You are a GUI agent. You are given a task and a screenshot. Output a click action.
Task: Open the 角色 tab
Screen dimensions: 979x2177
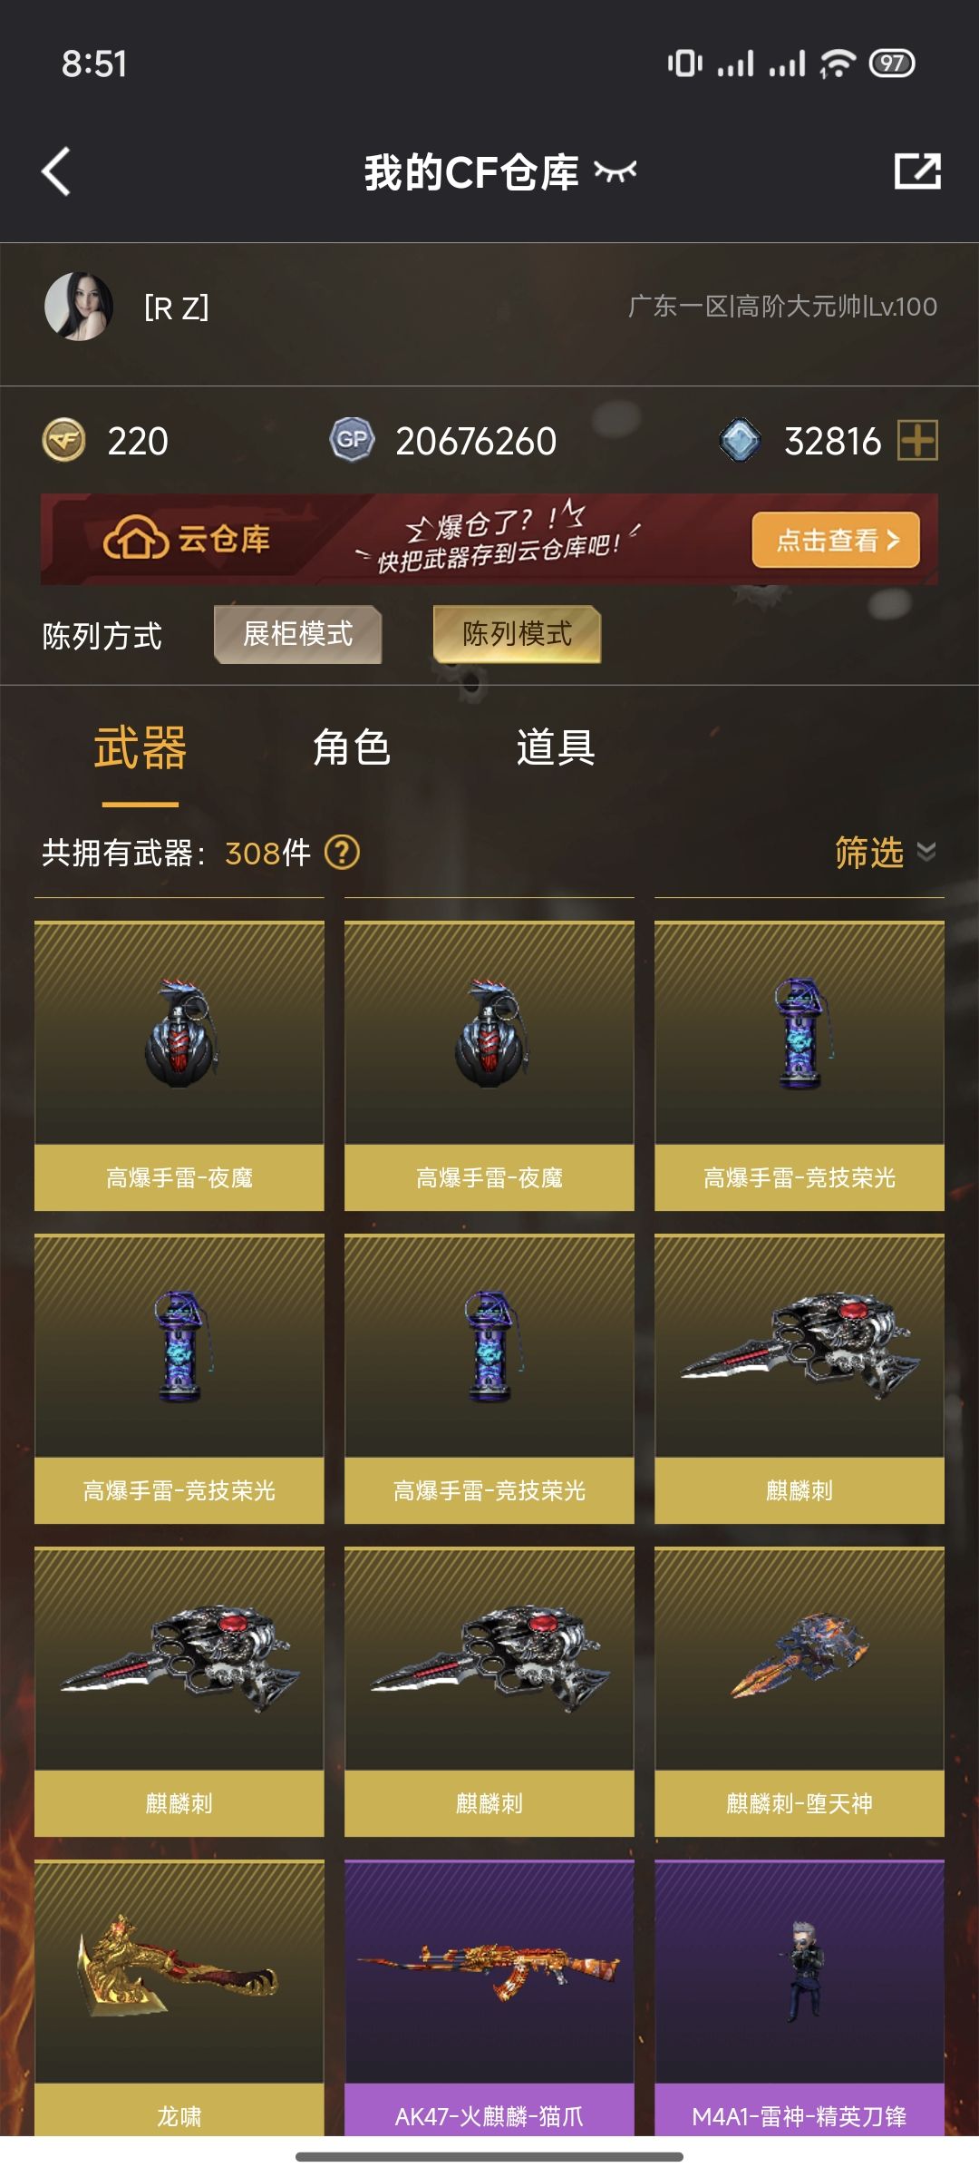pyautogui.click(x=351, y=748)
